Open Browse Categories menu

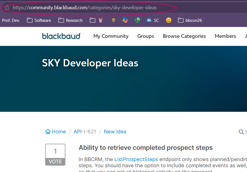coord(184,36)
